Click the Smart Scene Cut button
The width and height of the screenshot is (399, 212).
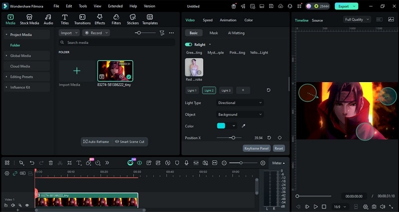coord(130,142)
